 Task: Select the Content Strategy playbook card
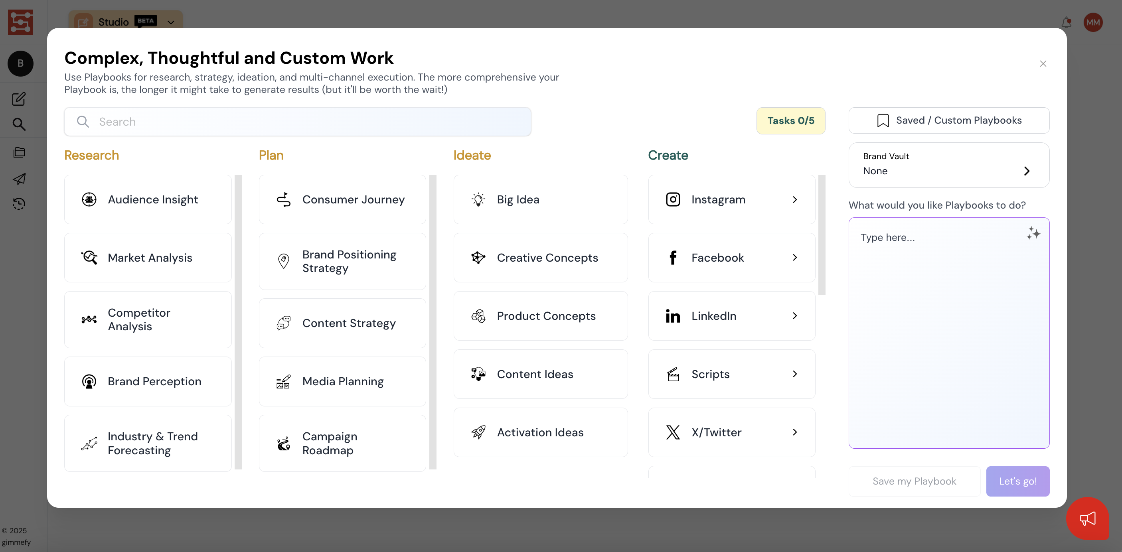342,323
